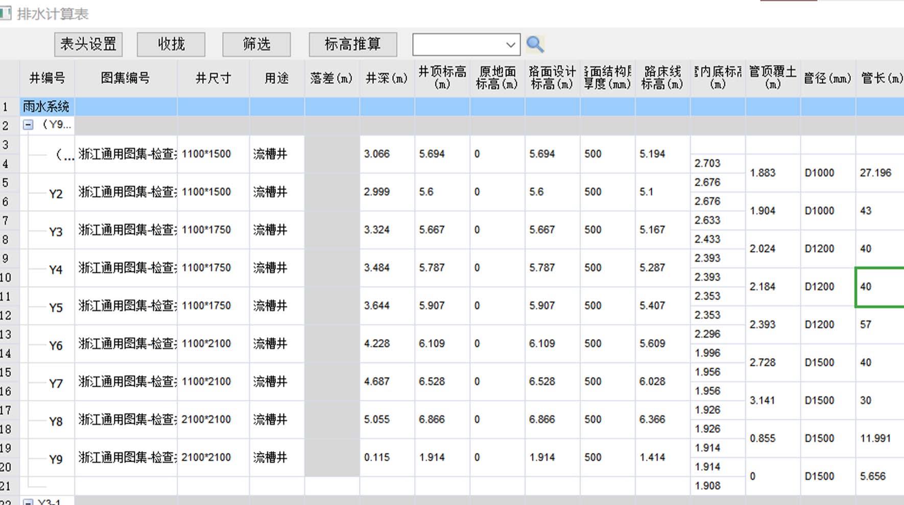Click the magnifier search icon

(x=535, y=44)
